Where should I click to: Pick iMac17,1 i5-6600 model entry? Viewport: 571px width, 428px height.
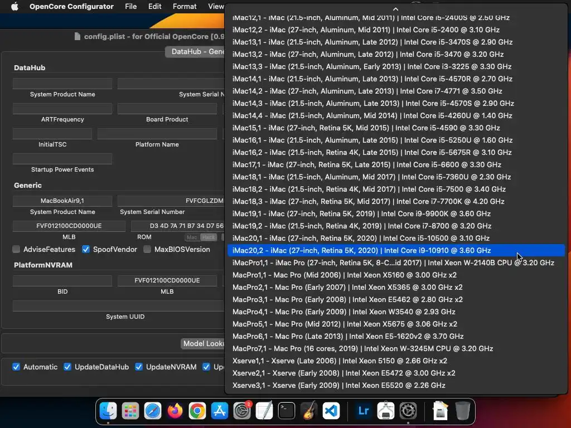click(x=396, y=164)
